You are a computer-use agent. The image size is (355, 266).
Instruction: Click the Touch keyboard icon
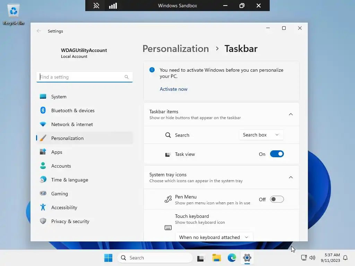coord(168,228)
